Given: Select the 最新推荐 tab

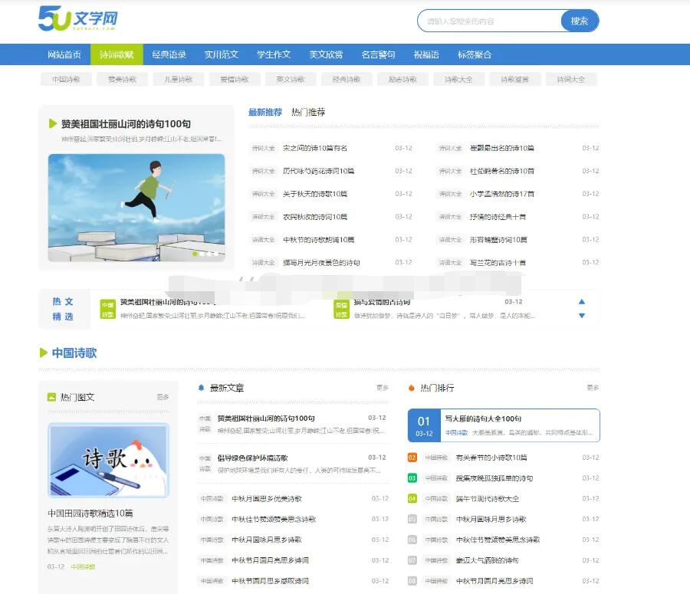Looking at the screenshot, I should click(264, 112).
